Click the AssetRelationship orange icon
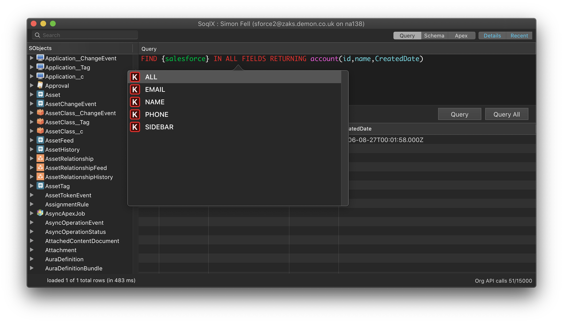 40,159
